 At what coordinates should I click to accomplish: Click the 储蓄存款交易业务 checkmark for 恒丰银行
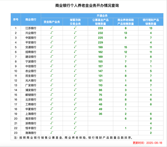click(75, 128)
